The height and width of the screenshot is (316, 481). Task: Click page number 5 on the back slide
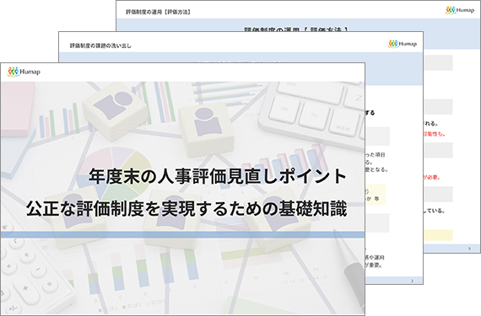469,249
